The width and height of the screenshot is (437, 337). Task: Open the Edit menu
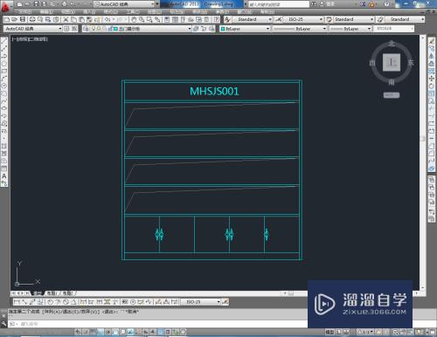pos(46,12)
